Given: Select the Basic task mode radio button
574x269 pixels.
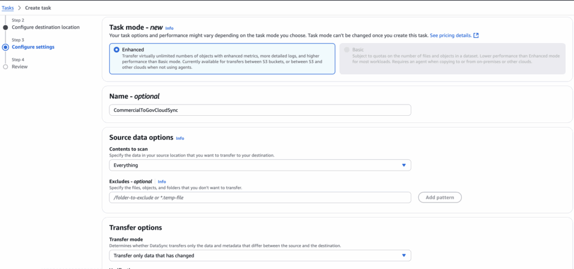Looking at the screenshot, I should click(346, 50).
